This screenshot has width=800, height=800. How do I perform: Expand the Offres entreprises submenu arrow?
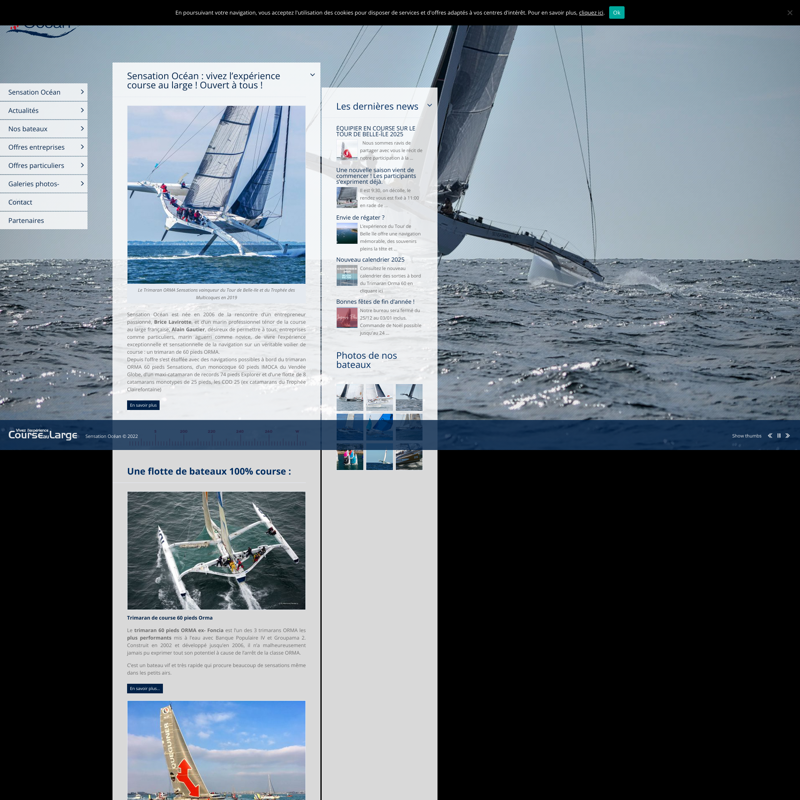pyautogui.click(x=82, y=147)
